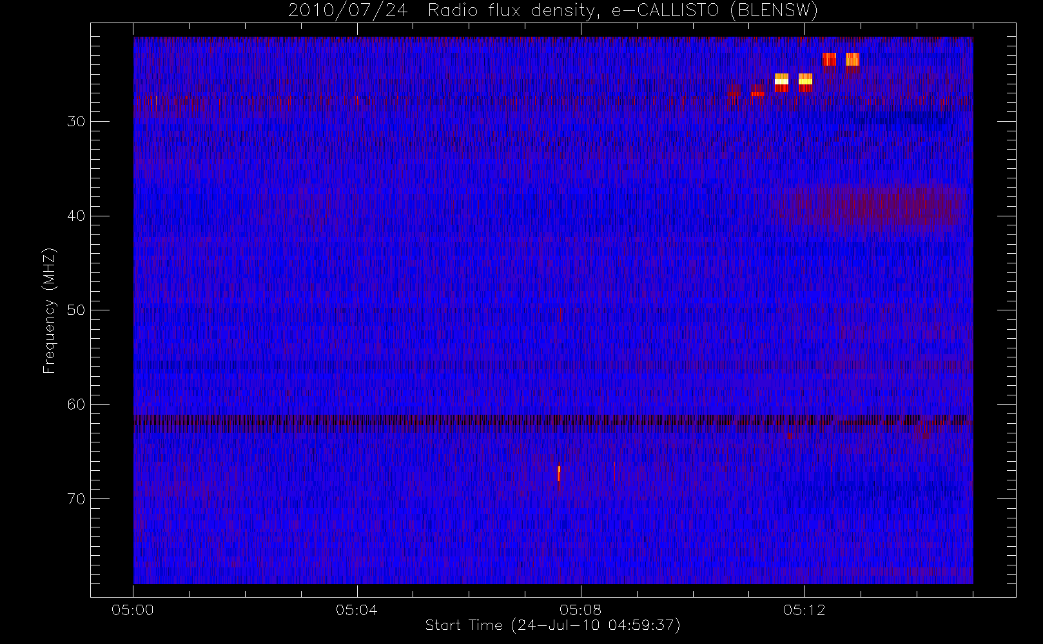Click the '50' frequency tick label

[x=76, y=310]
